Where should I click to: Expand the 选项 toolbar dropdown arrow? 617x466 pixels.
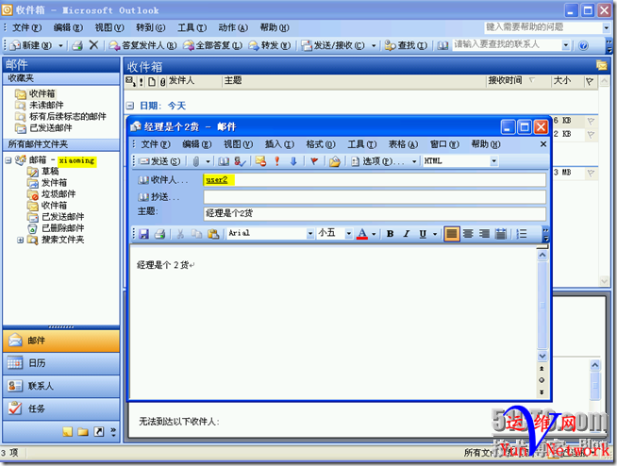(414, 161)
